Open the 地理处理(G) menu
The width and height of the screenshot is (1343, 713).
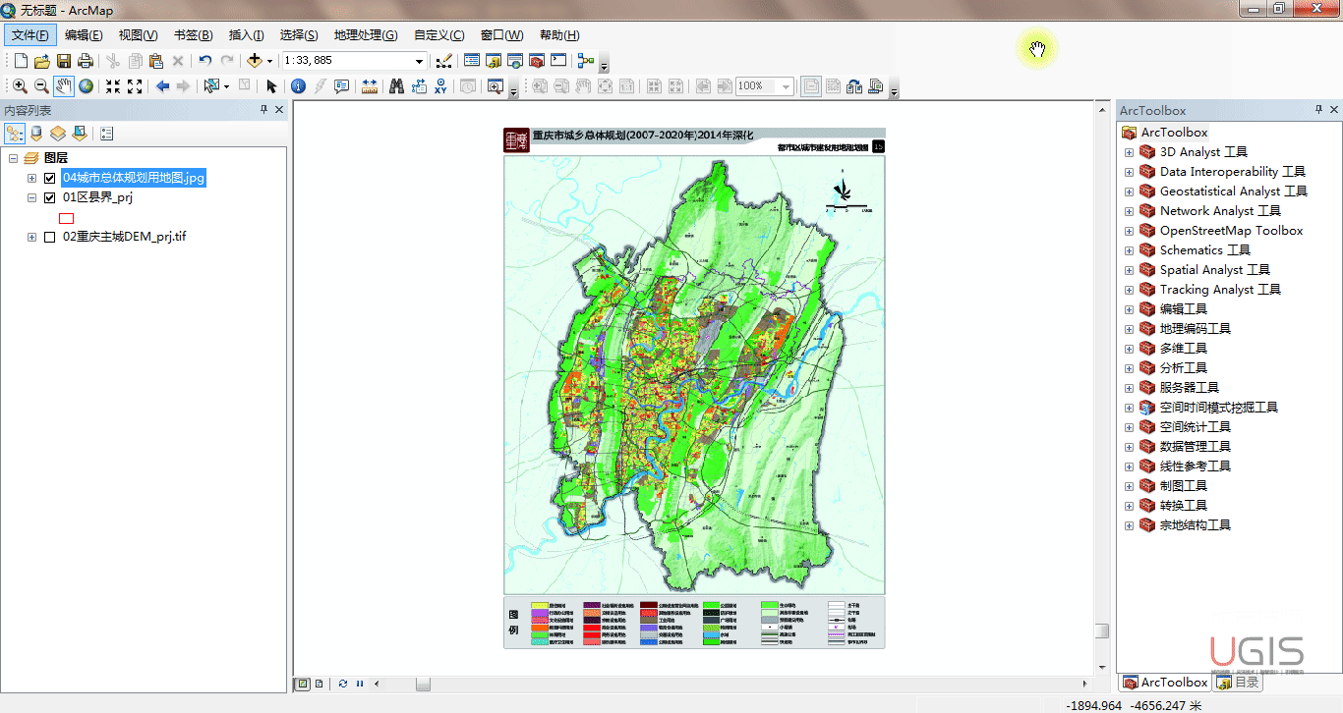coord(365,35)
